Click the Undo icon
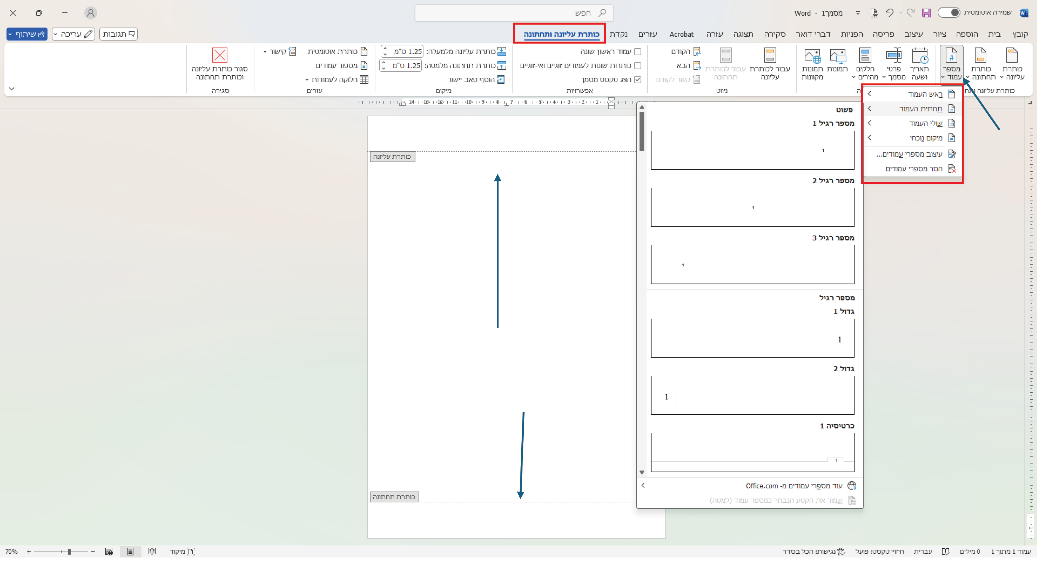The image size is (1037, 570). (889, 13)
